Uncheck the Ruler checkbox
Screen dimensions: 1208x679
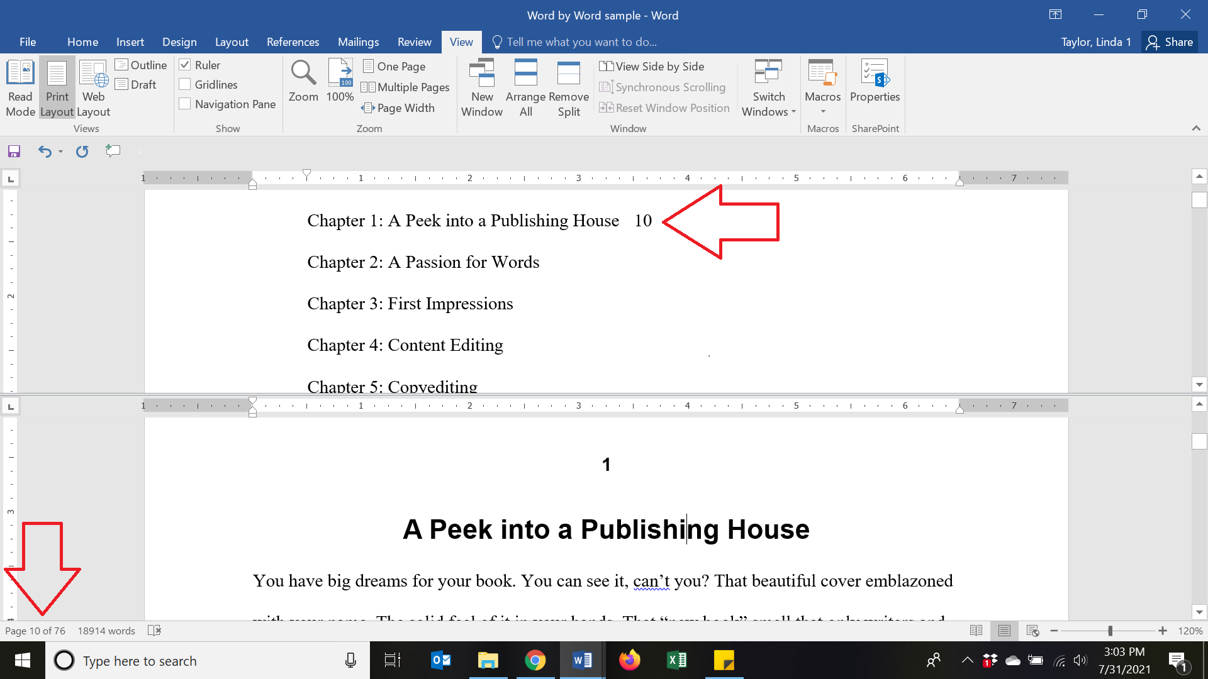(185, 65)
